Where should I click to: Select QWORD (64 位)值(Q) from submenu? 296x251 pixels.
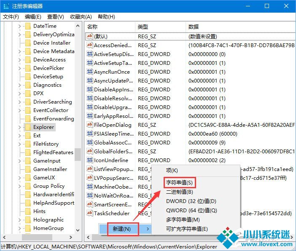191,211
